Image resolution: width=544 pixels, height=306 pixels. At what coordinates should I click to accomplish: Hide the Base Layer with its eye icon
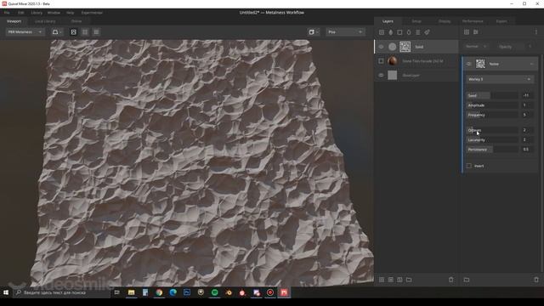point(381,76)
